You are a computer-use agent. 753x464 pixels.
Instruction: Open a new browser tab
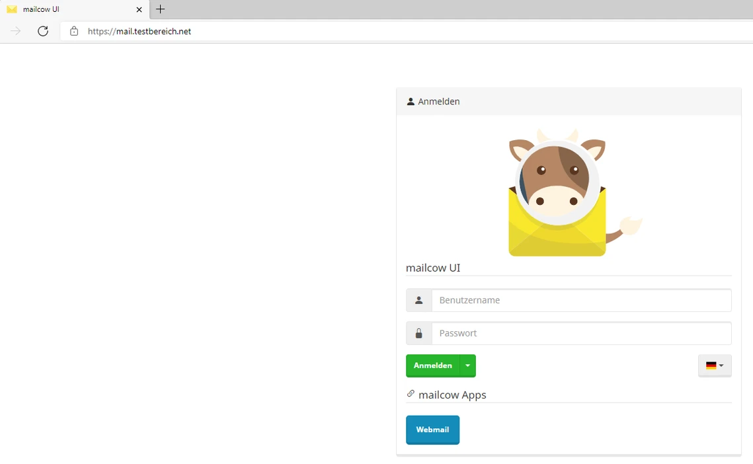point(160,9)
